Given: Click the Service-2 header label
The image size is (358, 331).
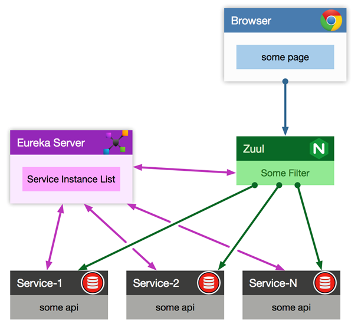Looking at the screenshot, I should (x=156, y=283).
